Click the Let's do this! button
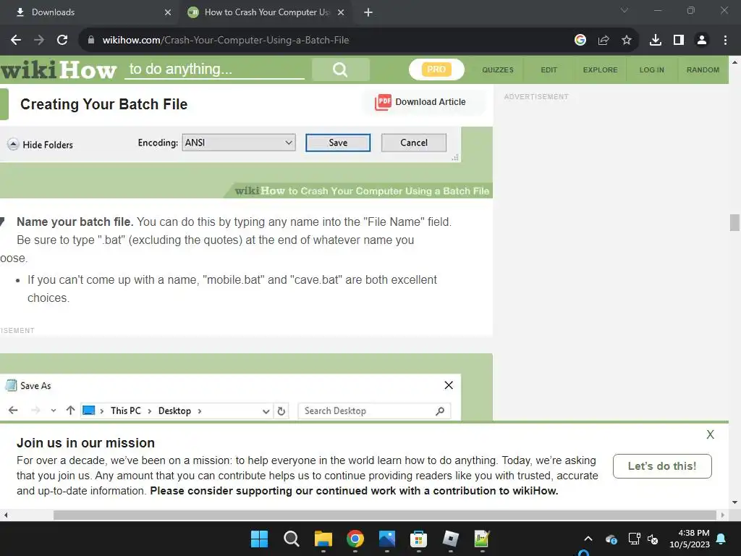 pos(662,466)
